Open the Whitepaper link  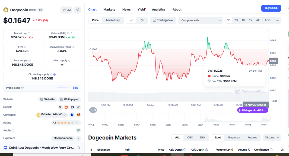click(69, 99)
